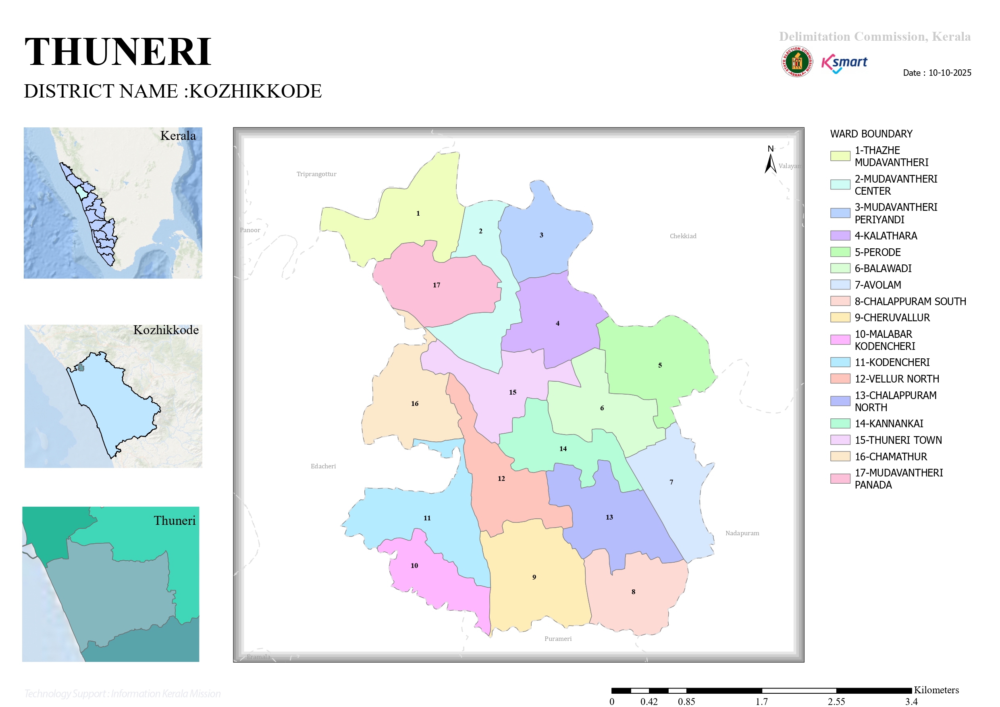Click the '7-AVOLAM' legend label
Image resolution: width=1000 pixels, height=707 pixels.
[x=877, y=285]
